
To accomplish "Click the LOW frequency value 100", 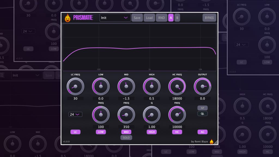I will 101,127.
